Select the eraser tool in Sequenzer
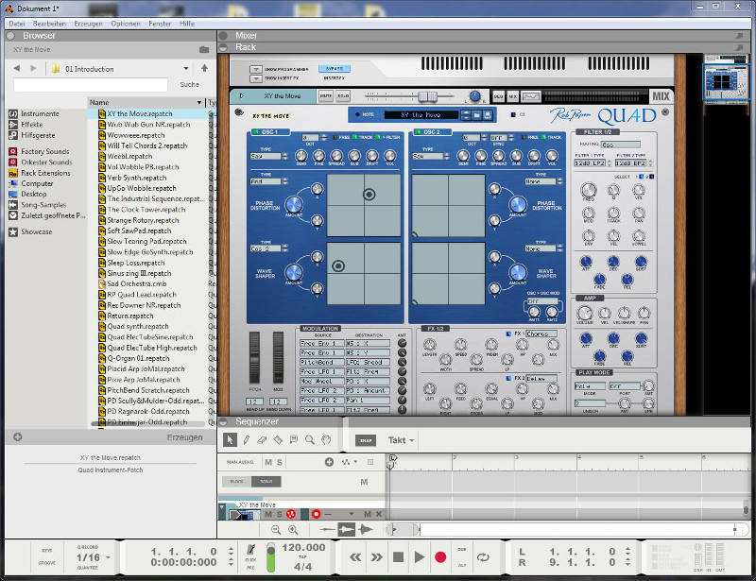This screenshot has height=581, width=756. 262,439
